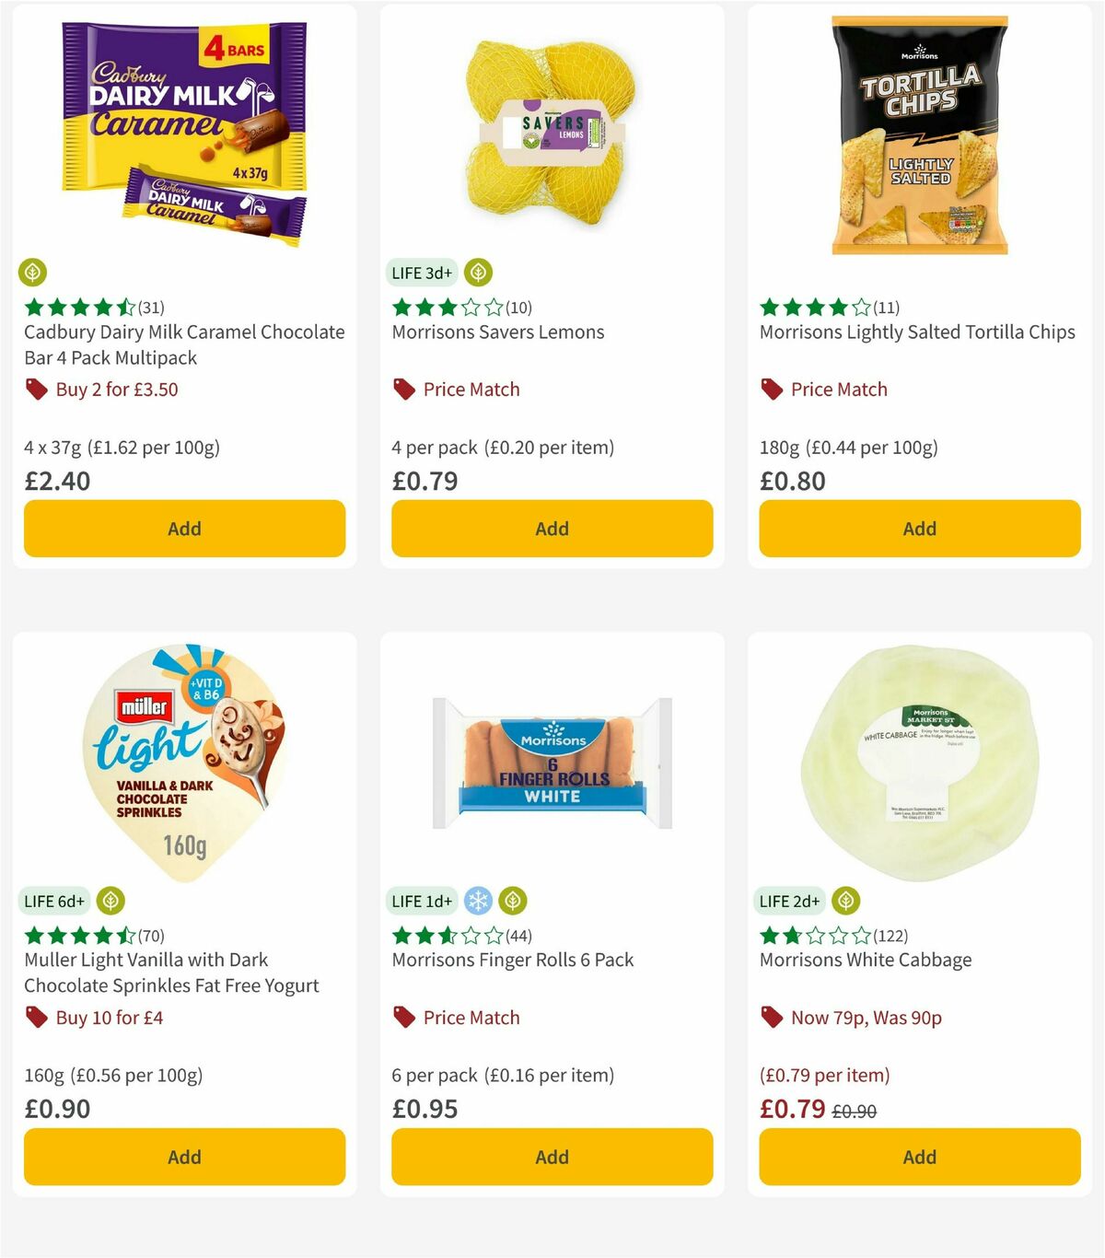Click the red tag icon next to Now 79p offer
This screenshot has height=1258, width=1105.
tap(772, 1018)
